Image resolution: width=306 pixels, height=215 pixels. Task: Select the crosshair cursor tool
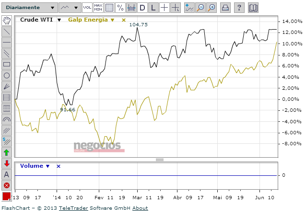pyautogui.click(x=165, y=8)
